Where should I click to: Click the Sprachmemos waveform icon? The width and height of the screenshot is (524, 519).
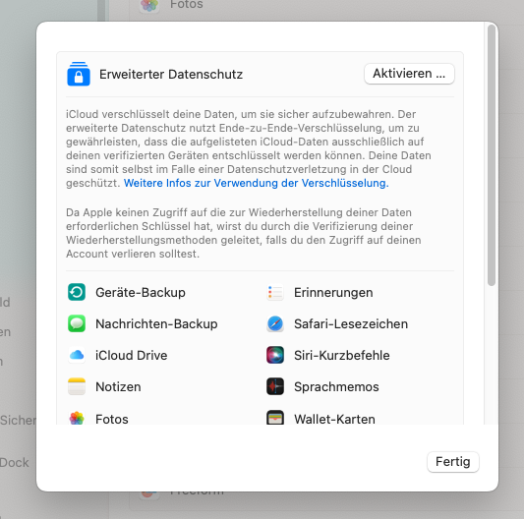tap(275, 386)
